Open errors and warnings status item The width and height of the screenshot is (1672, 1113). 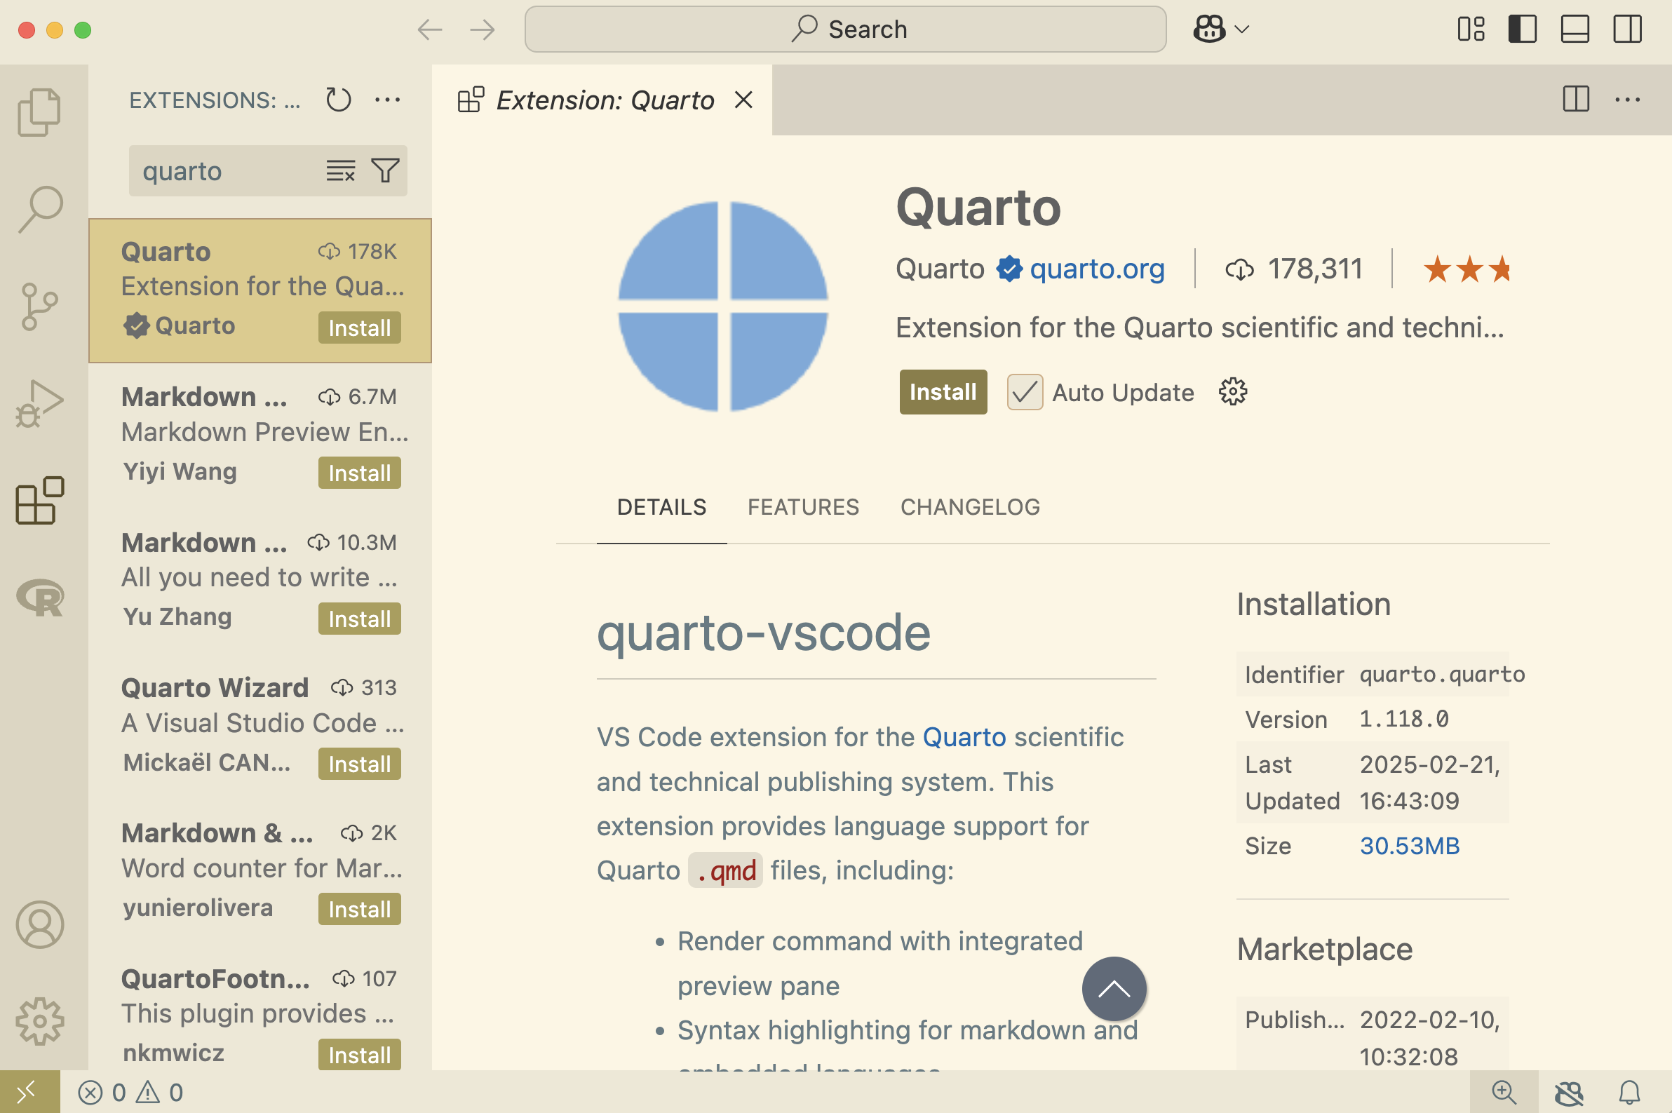[x=130, y=1093]
